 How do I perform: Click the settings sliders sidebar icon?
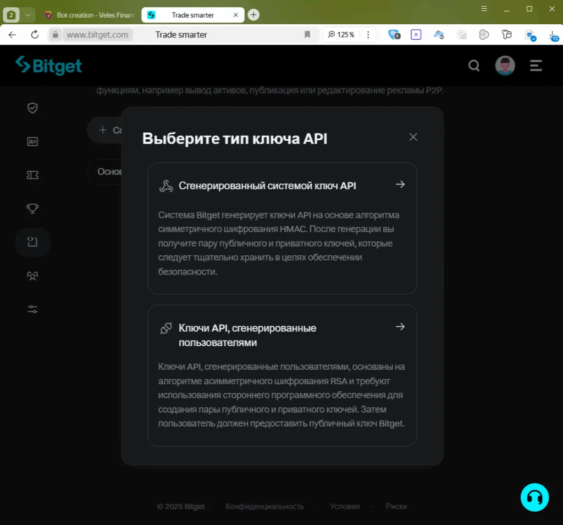(32, 309)
